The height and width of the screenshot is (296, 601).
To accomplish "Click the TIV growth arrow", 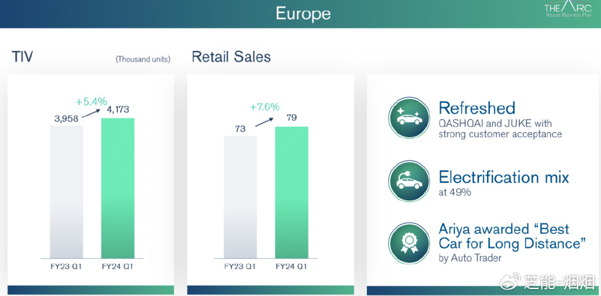I will [x=91, y=113].
